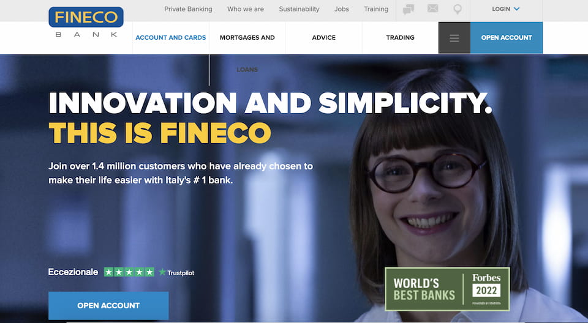Expand the LOGIN dropdown

[x=506, y=9]
